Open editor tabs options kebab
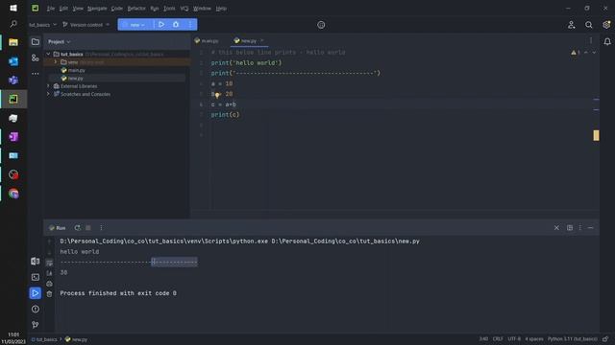The width and height of the screenshot is (615, 345). [x=591, y=40]
